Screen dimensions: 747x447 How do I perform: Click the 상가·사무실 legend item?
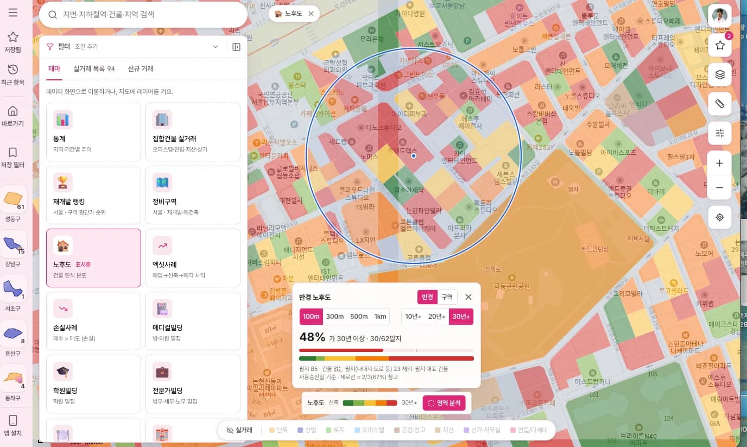pos(482,430)
